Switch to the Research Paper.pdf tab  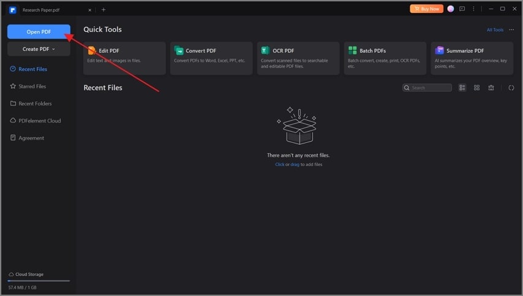pyautogui.click(x=41, y=10)
